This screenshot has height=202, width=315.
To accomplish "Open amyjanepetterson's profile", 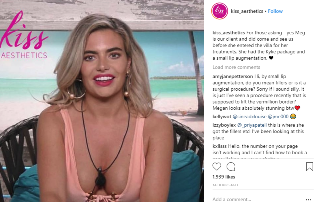I will click(233, 76).
